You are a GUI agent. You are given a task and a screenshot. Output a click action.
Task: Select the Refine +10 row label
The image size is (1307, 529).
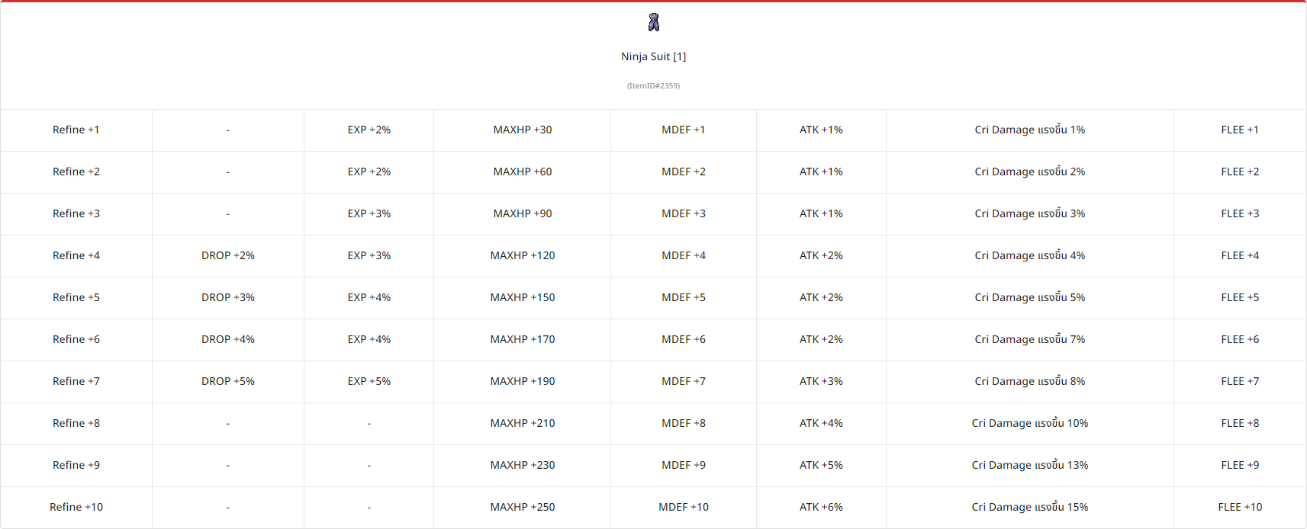coord(76,507)
